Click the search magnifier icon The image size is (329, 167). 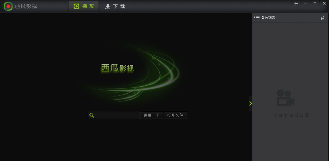[x=92, y=115]
